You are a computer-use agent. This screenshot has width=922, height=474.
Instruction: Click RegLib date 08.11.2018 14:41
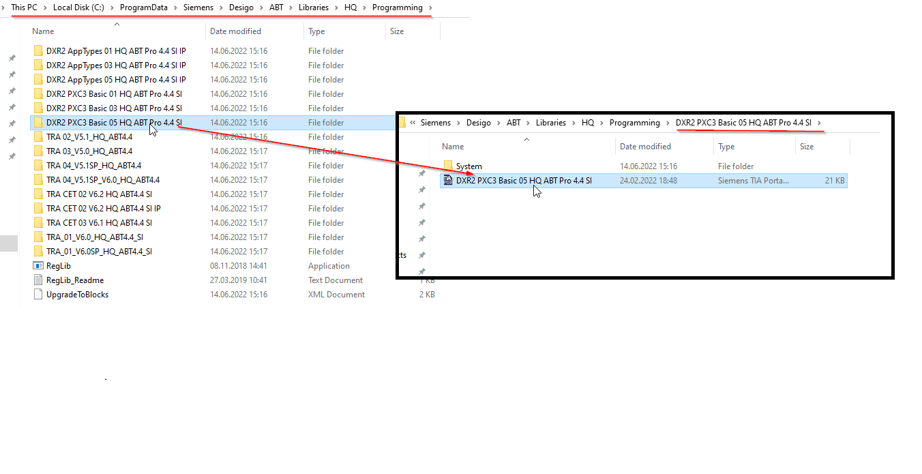[x=239, y=266]
